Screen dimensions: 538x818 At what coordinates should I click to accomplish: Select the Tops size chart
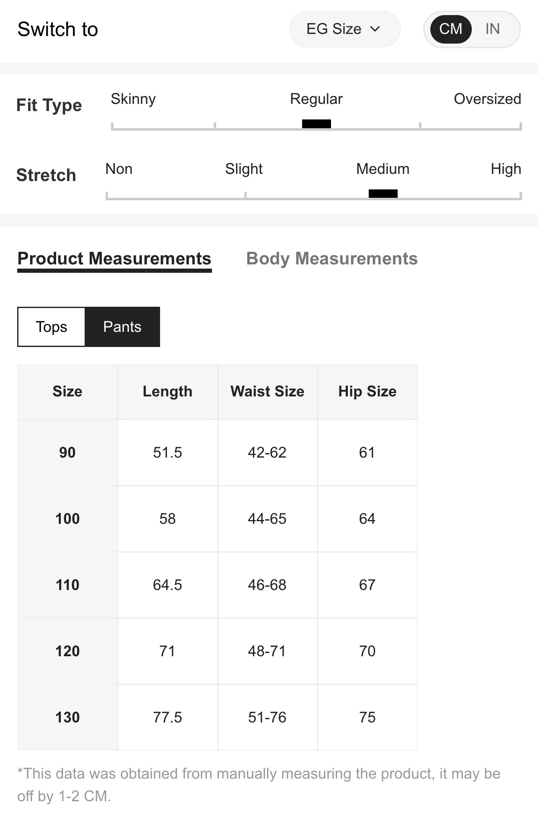pos(51,327)
